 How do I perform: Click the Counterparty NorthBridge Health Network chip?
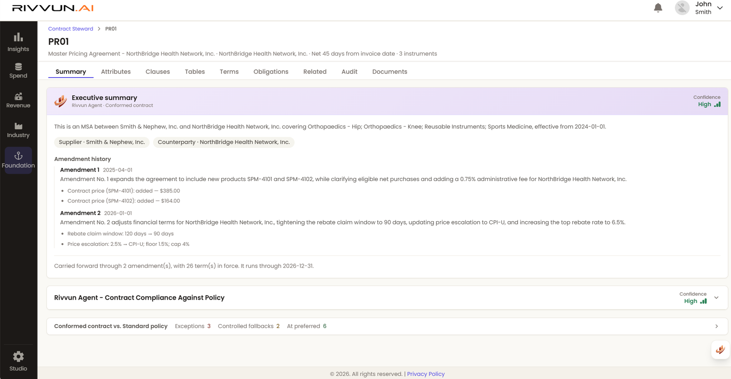(224, 142)
